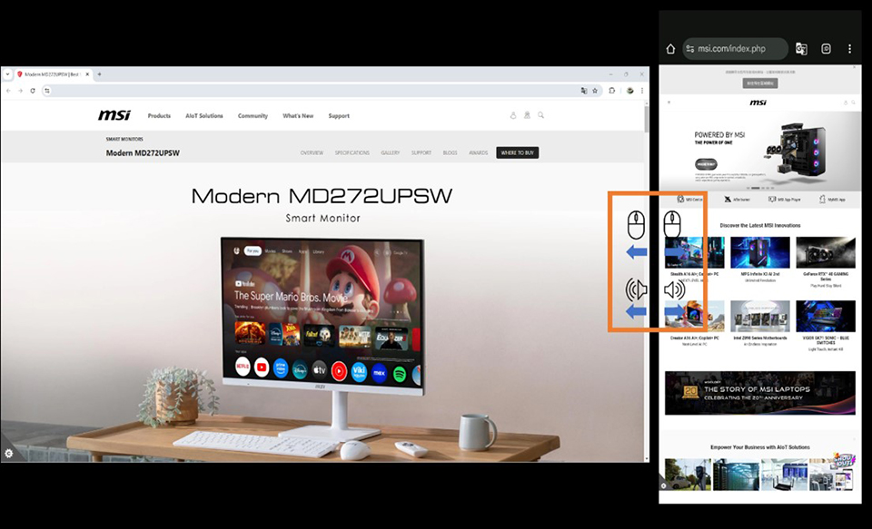Open the AIoT Solutions menu
Viewport: 872px width, 529px height.
(x=204, y=116)
